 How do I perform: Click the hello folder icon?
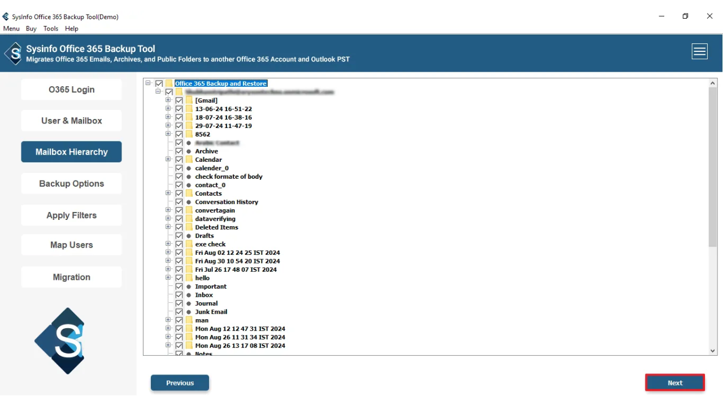tap(189, 278)
